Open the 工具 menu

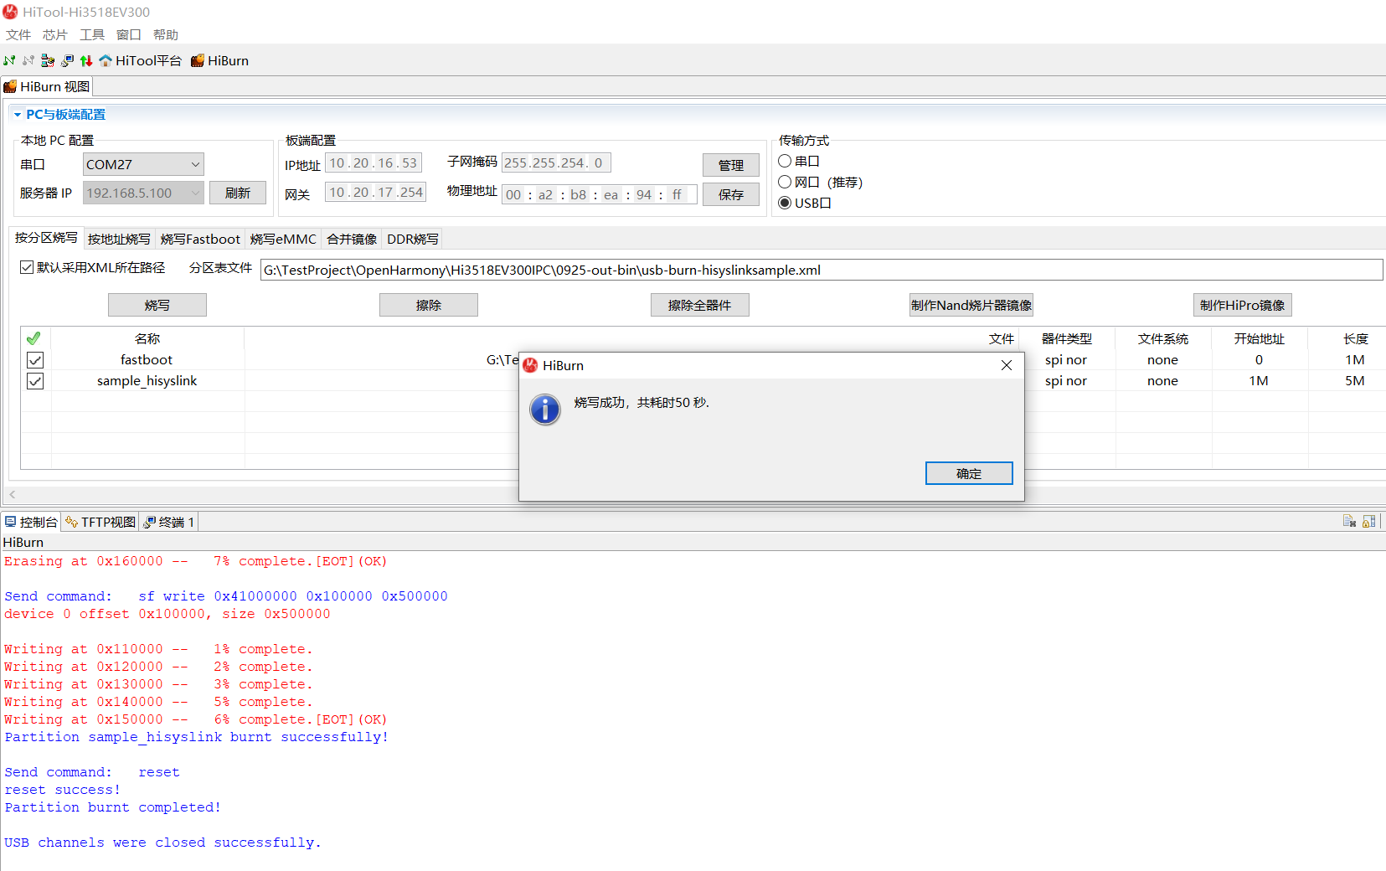(92, 34)
